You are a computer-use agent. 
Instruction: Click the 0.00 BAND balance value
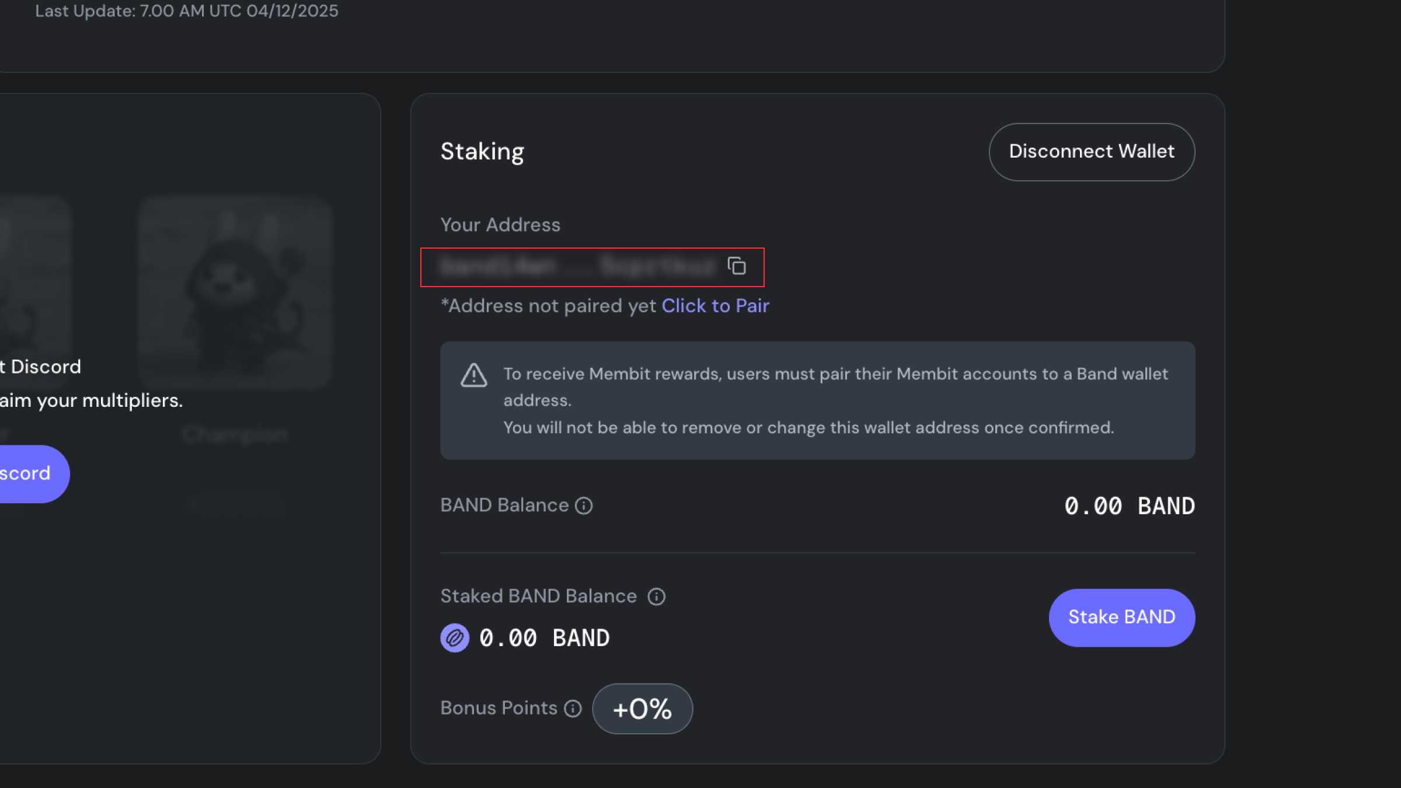pos(1129,506)
